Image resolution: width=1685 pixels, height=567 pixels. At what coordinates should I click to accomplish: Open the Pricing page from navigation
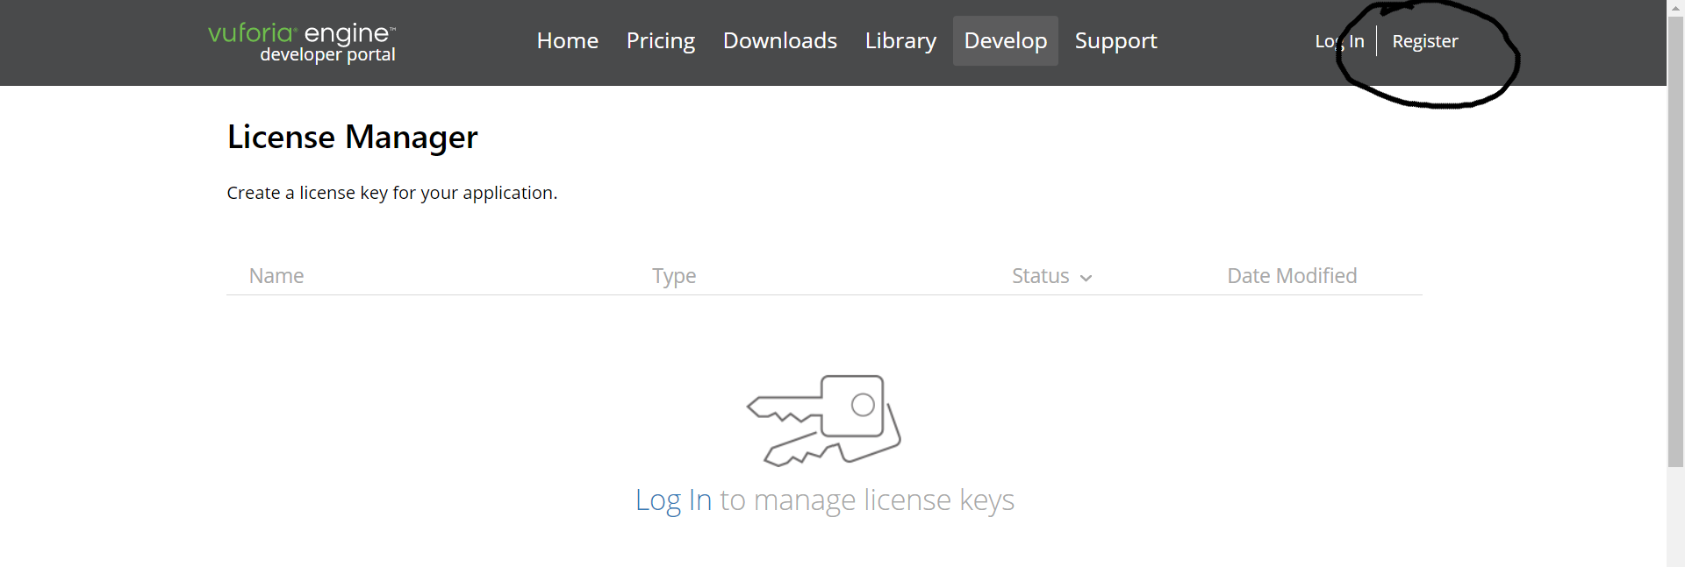tap(660, 41)
